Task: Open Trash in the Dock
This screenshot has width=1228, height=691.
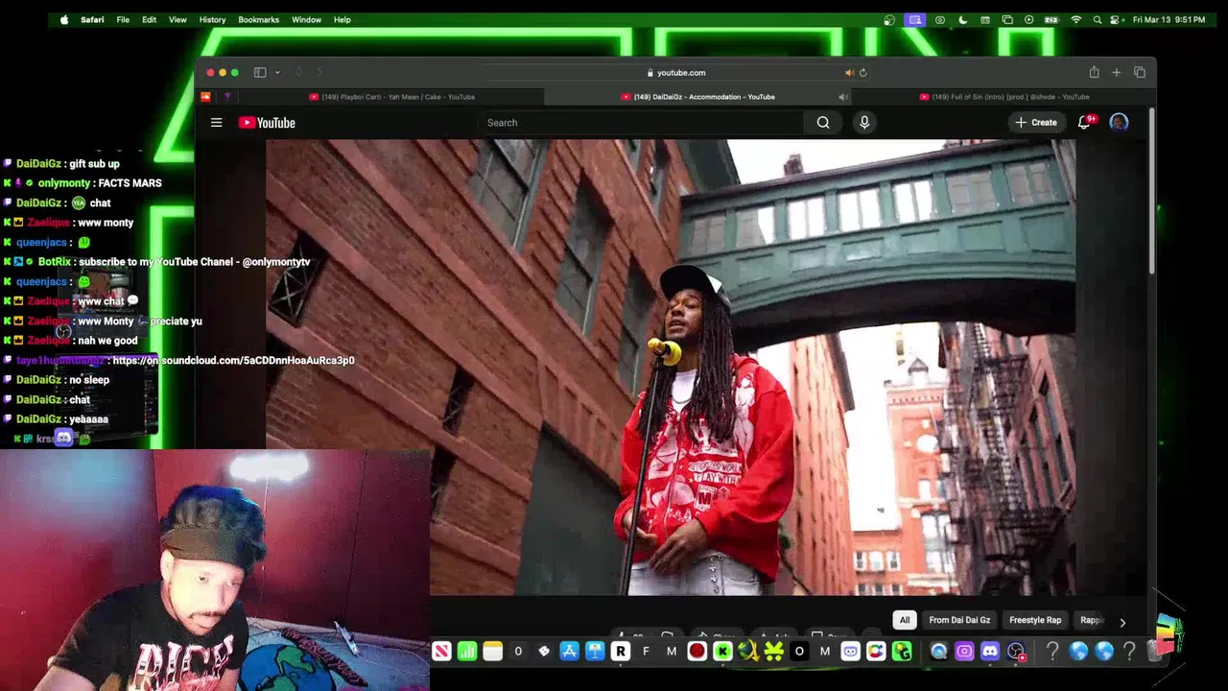Action: [1154, 652]
